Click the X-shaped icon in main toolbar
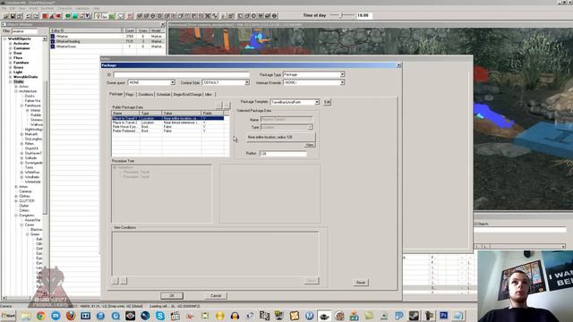Image resolution: width=573 pixels, height=322 pixels. pyautogui.click(x=208, y=16)
